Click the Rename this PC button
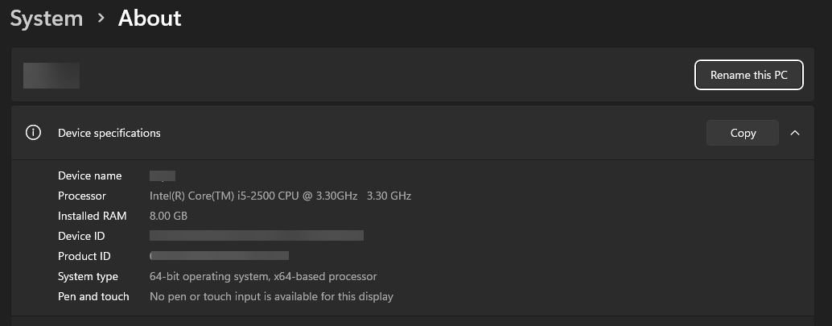832x326 pixels. point(748,75)
